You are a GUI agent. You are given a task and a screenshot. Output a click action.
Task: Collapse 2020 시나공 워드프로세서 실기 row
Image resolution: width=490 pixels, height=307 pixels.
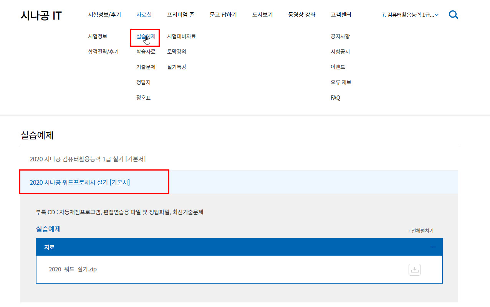point(239,182)
